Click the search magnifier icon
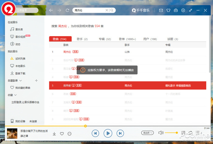Viewport: 213px width, 144px height. [x=112, y=10]
